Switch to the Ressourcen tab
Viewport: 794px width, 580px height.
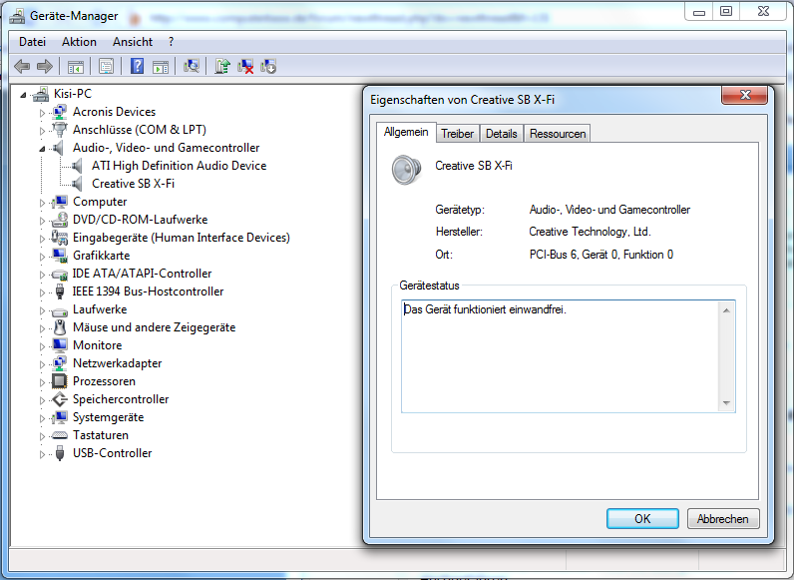click(558, 134)
